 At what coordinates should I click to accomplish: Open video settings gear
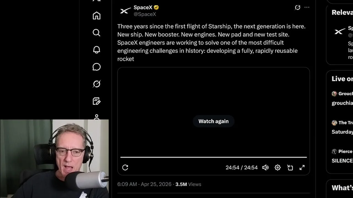pos(278,167)
